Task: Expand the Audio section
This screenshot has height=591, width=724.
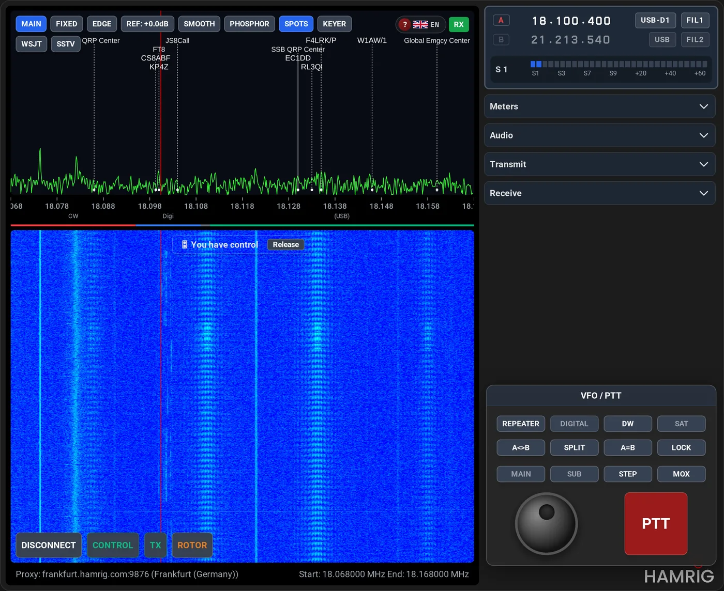Action: pyautogui.click(x=600, y=135)
